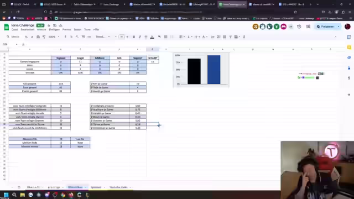Open the Tasks side panel icon

tap(349, 57)
